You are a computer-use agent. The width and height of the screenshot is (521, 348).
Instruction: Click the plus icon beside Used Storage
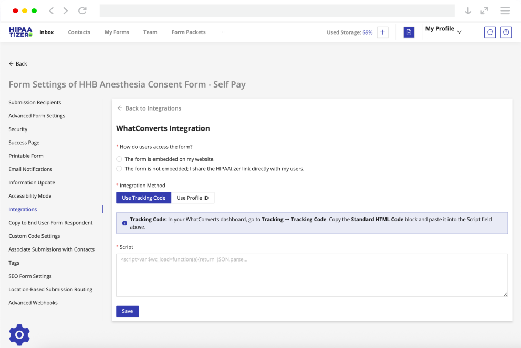(382, 32)
